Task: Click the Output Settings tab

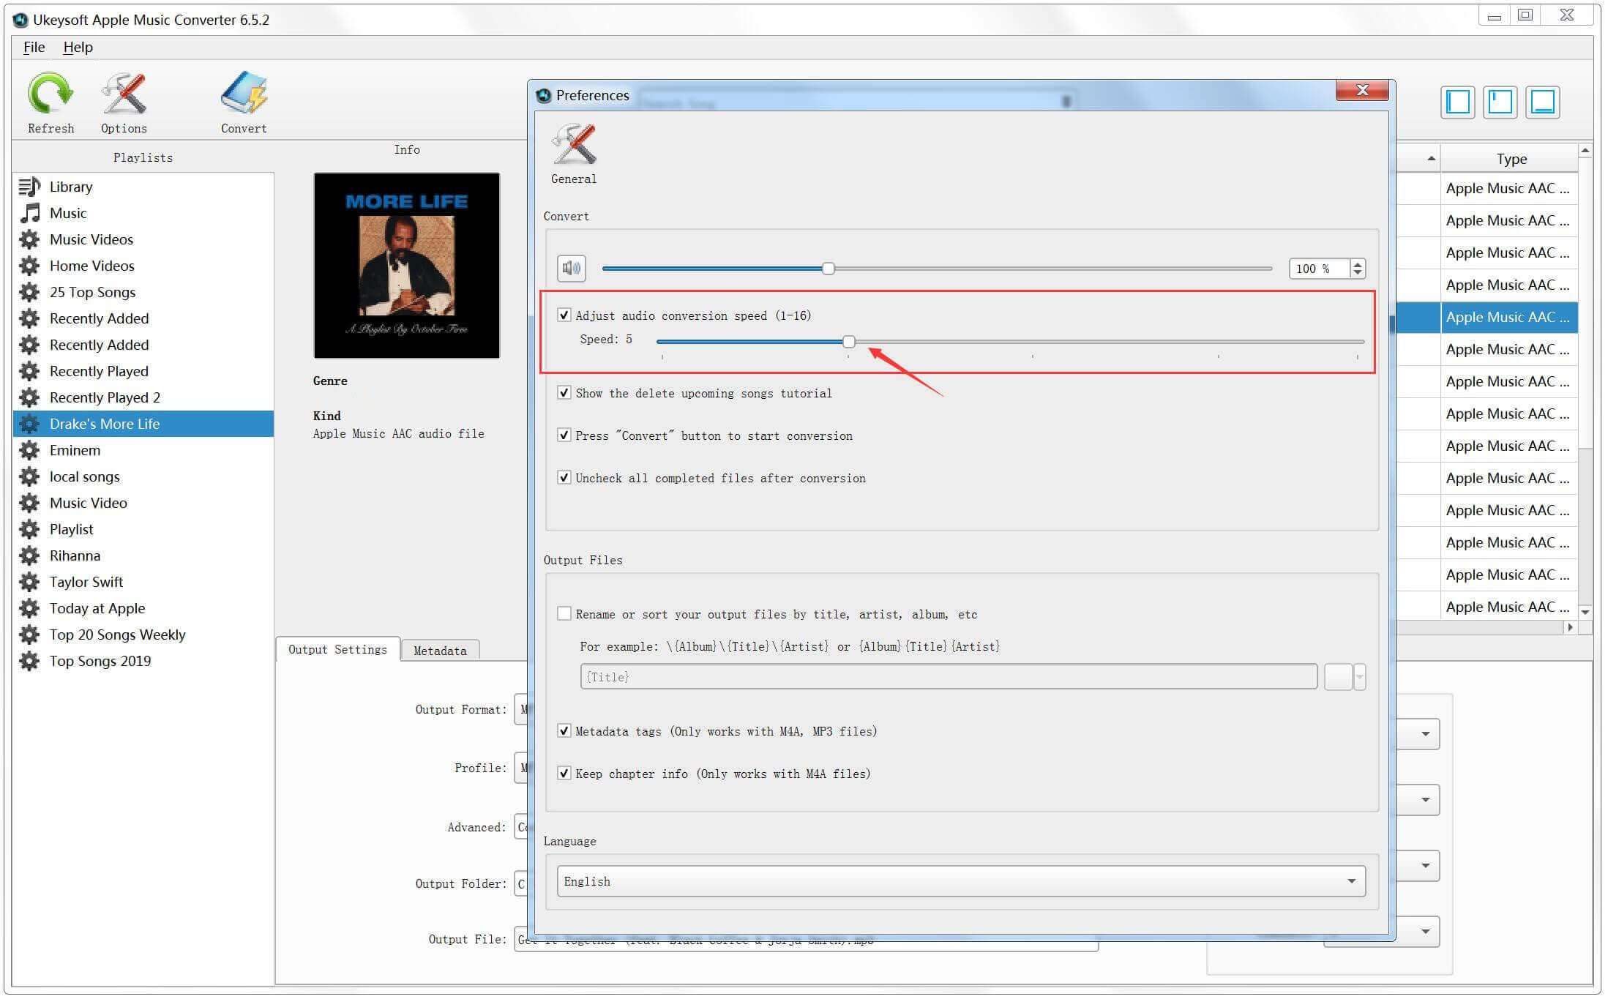Action: 337,651
